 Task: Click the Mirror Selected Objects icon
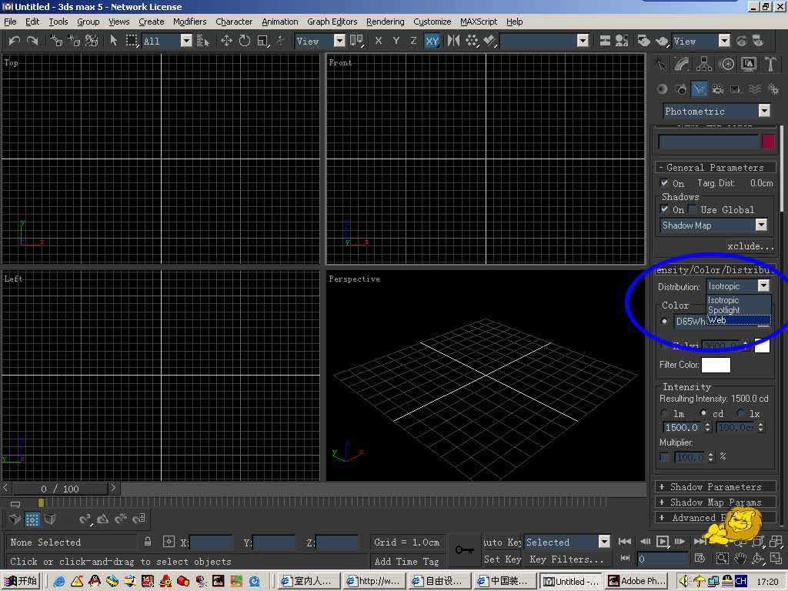tap(453, 41)
